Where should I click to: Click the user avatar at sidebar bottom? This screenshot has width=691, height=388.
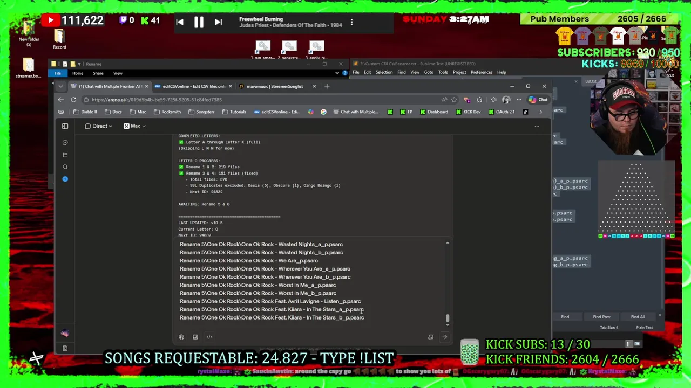65,334
